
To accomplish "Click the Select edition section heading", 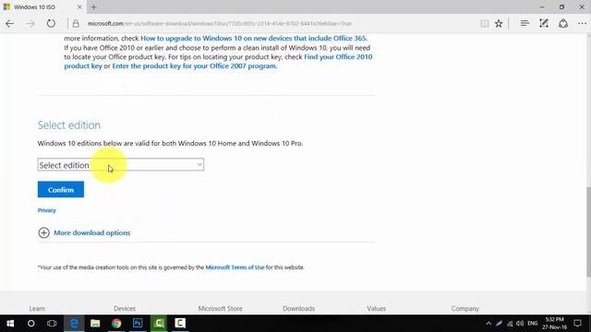I will [69, 125].
